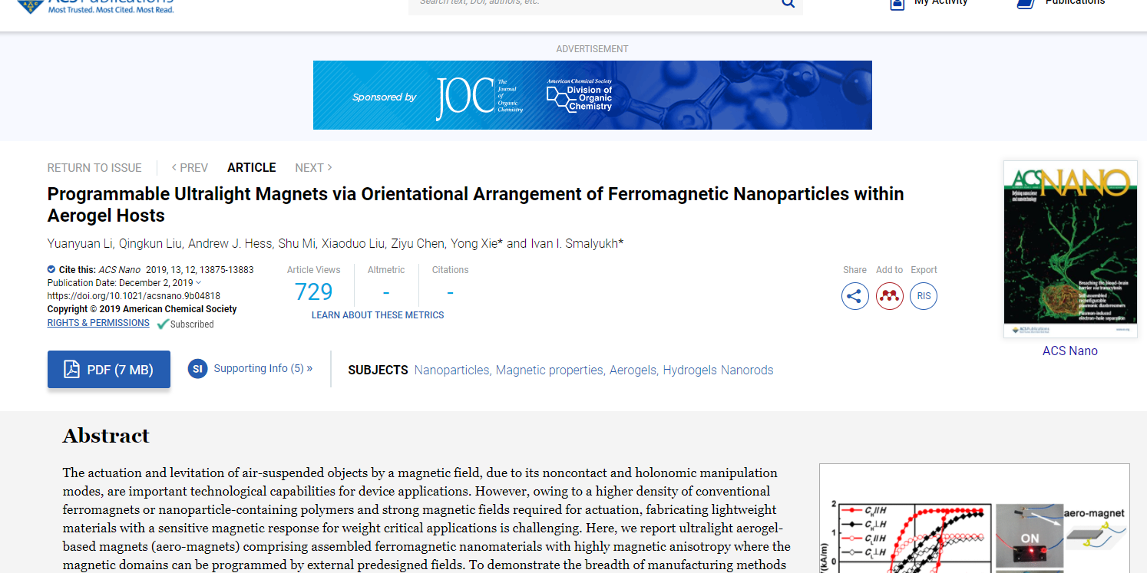
Task: Export citation with RIS icon
Action: (x=924, y=296)
